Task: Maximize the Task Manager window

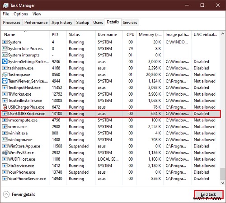Action: click(x=202, y=5)
